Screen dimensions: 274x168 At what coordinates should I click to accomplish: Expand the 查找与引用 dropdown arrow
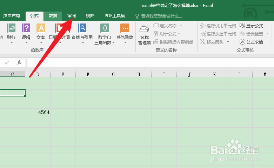click(83, 42)
